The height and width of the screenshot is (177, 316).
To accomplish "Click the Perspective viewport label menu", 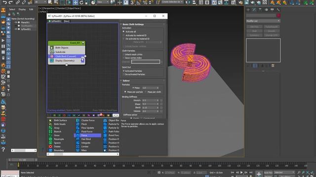I will coord(49,8).
